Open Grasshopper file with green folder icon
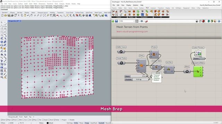 113,21
